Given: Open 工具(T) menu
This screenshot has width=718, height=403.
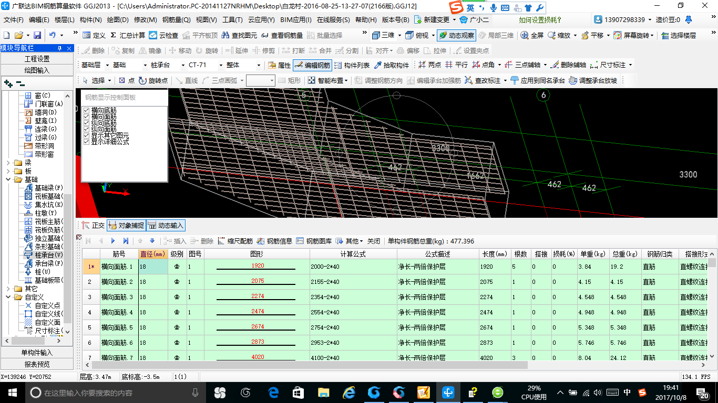Looking at the screenshot, I should click(x=232, y=20).
